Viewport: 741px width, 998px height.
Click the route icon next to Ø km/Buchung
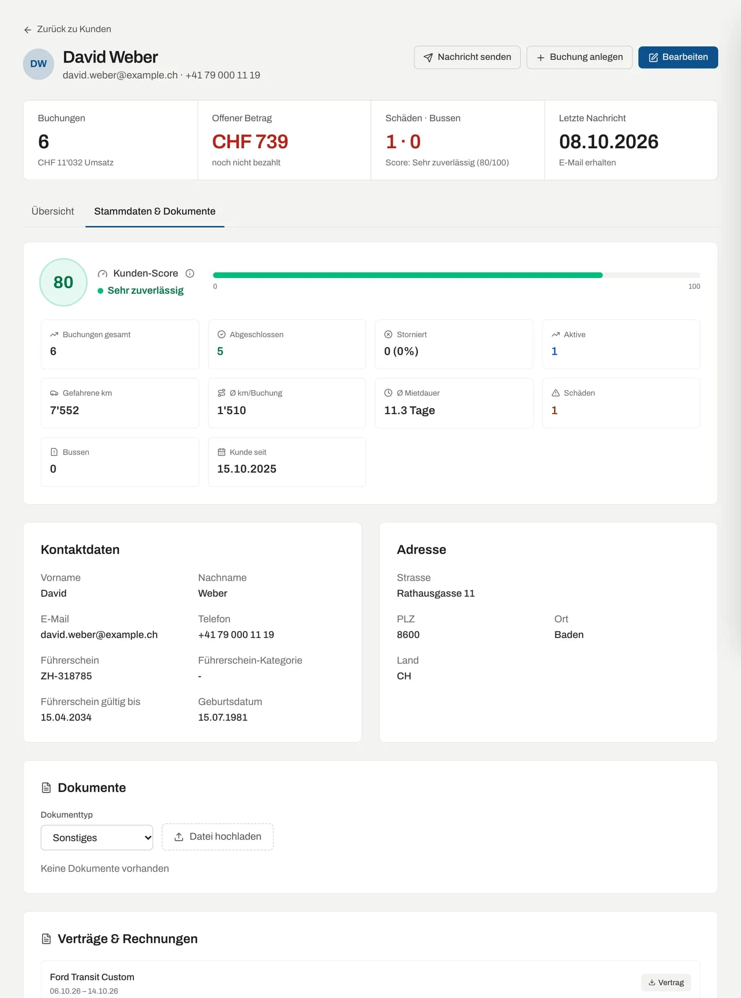[221, 393]
